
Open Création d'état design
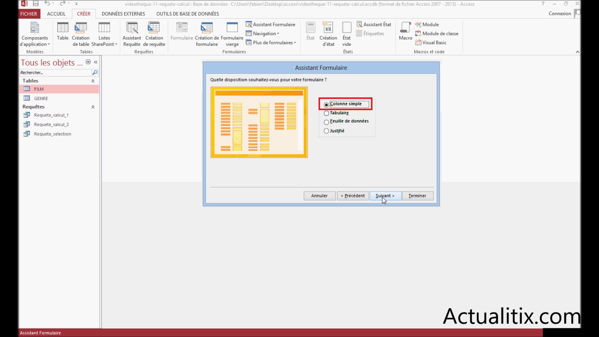(328, 34)
